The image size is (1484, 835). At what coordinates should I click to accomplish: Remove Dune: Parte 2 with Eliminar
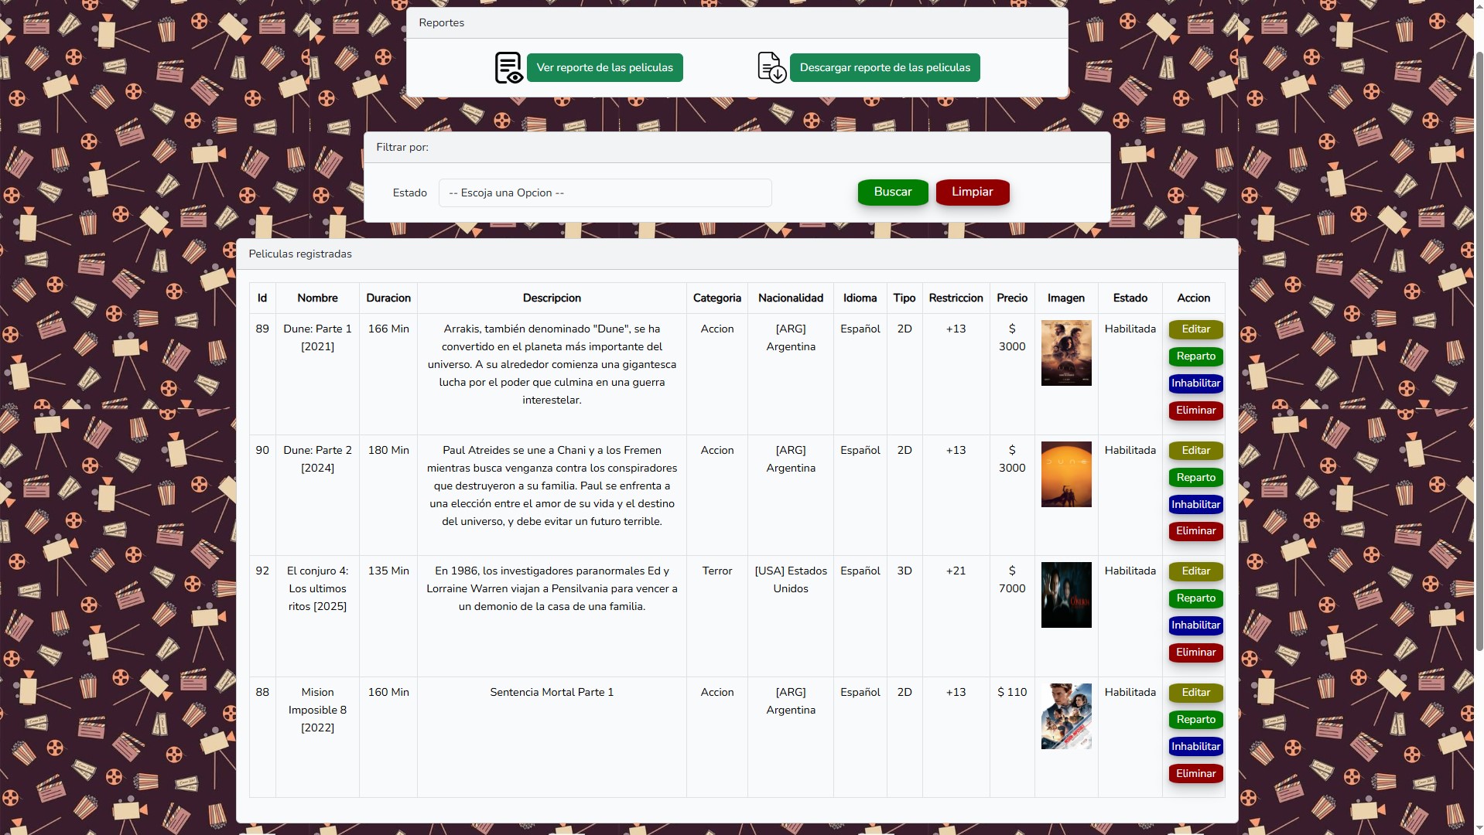(x=1195, y=531)
